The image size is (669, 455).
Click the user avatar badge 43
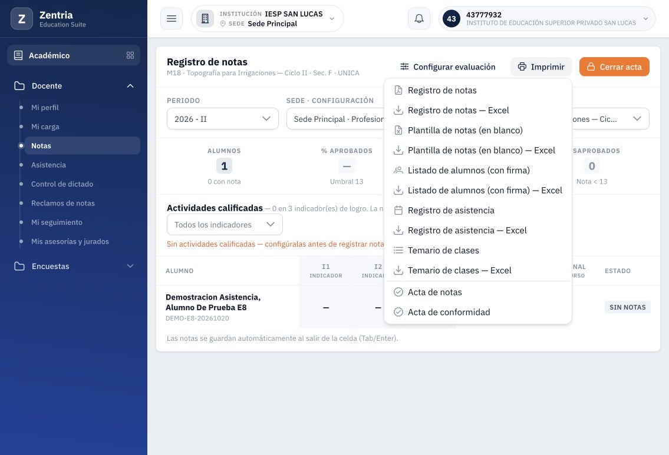coord(452,19)
